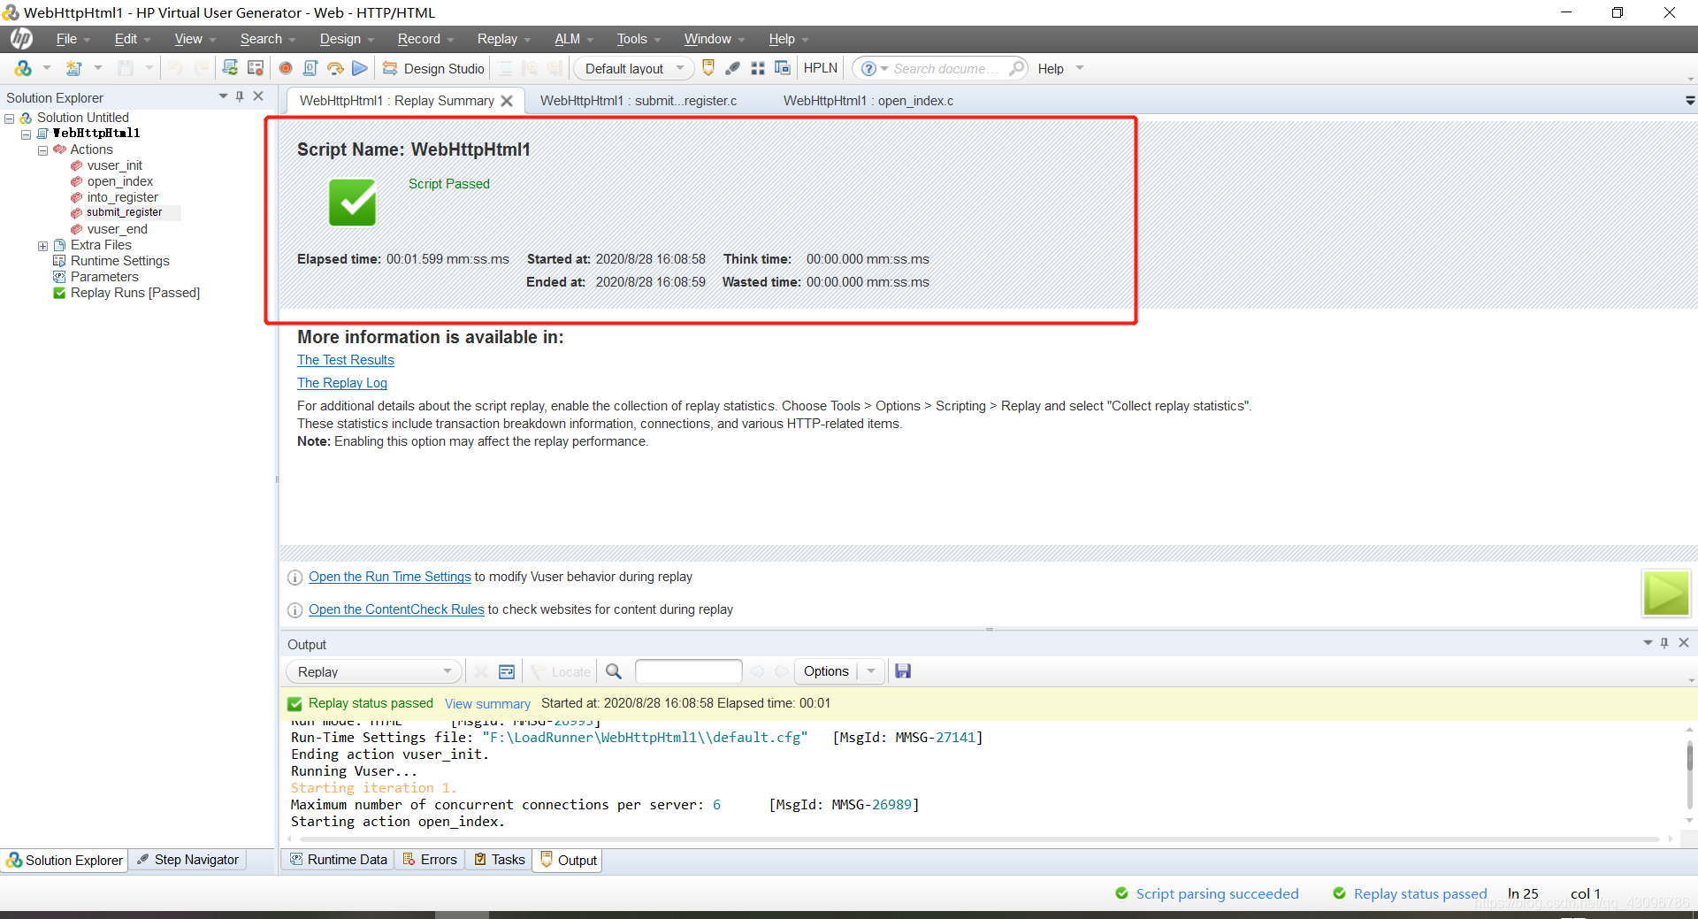
Task: Expand the Extra Files node
Action: coord(42,246)
